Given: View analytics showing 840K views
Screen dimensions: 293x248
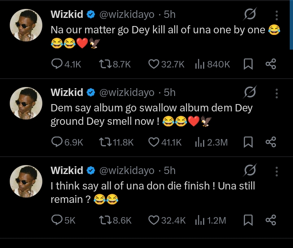Looking at the screenshot, I should [x=199, y=64].
